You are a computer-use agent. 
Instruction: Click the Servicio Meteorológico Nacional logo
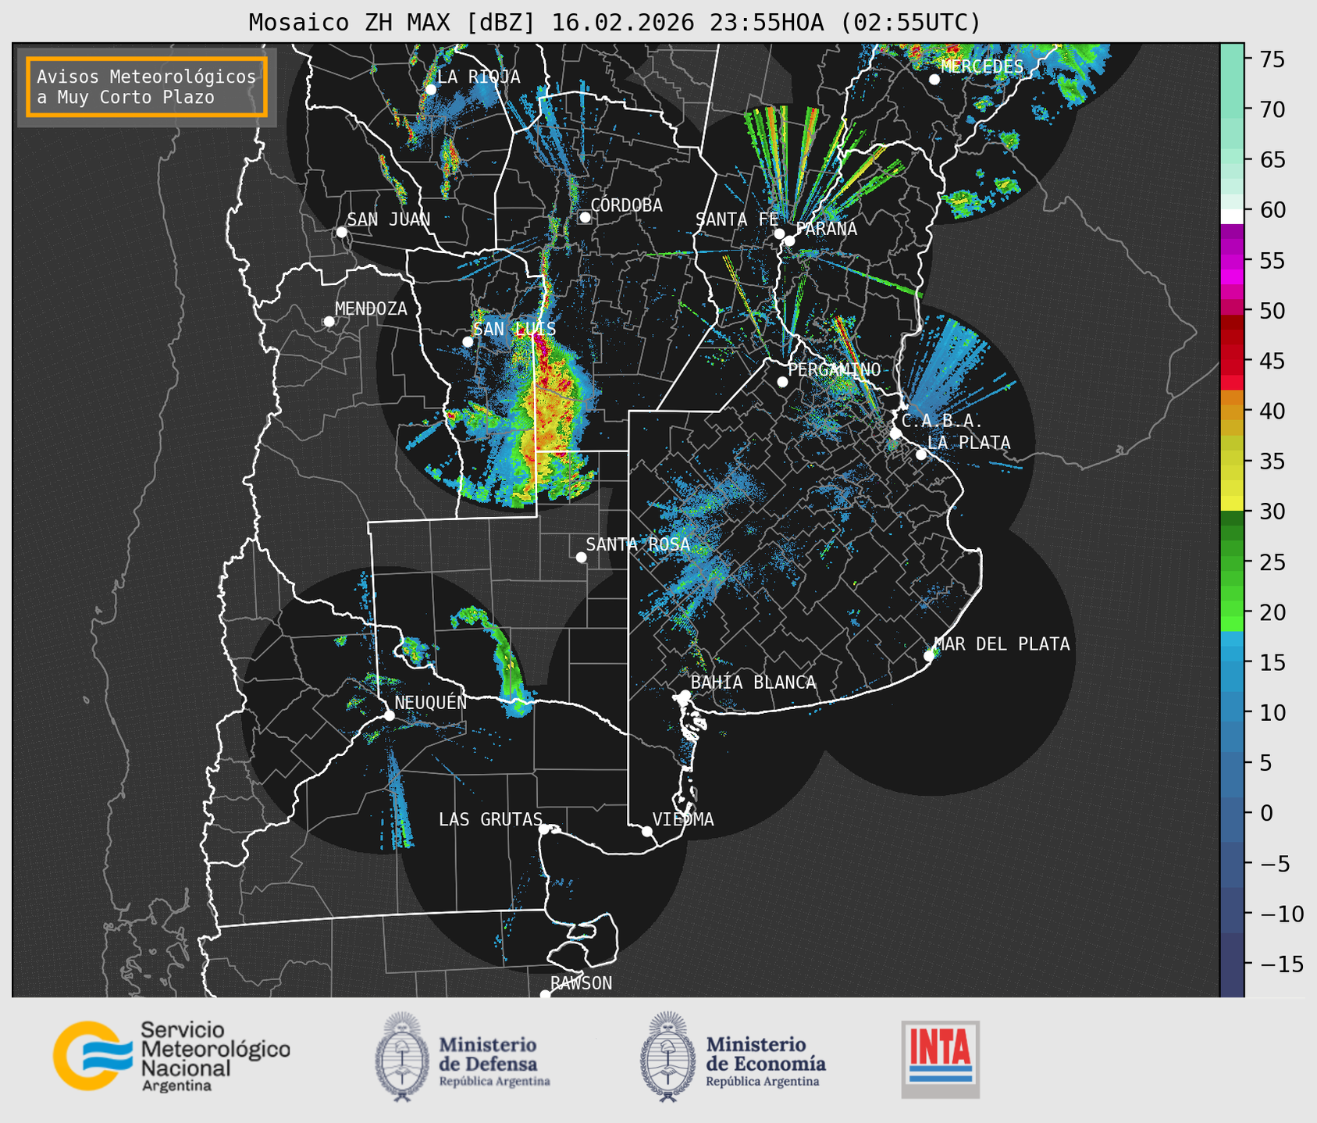pyautogui.click(x=171, y=1056)
